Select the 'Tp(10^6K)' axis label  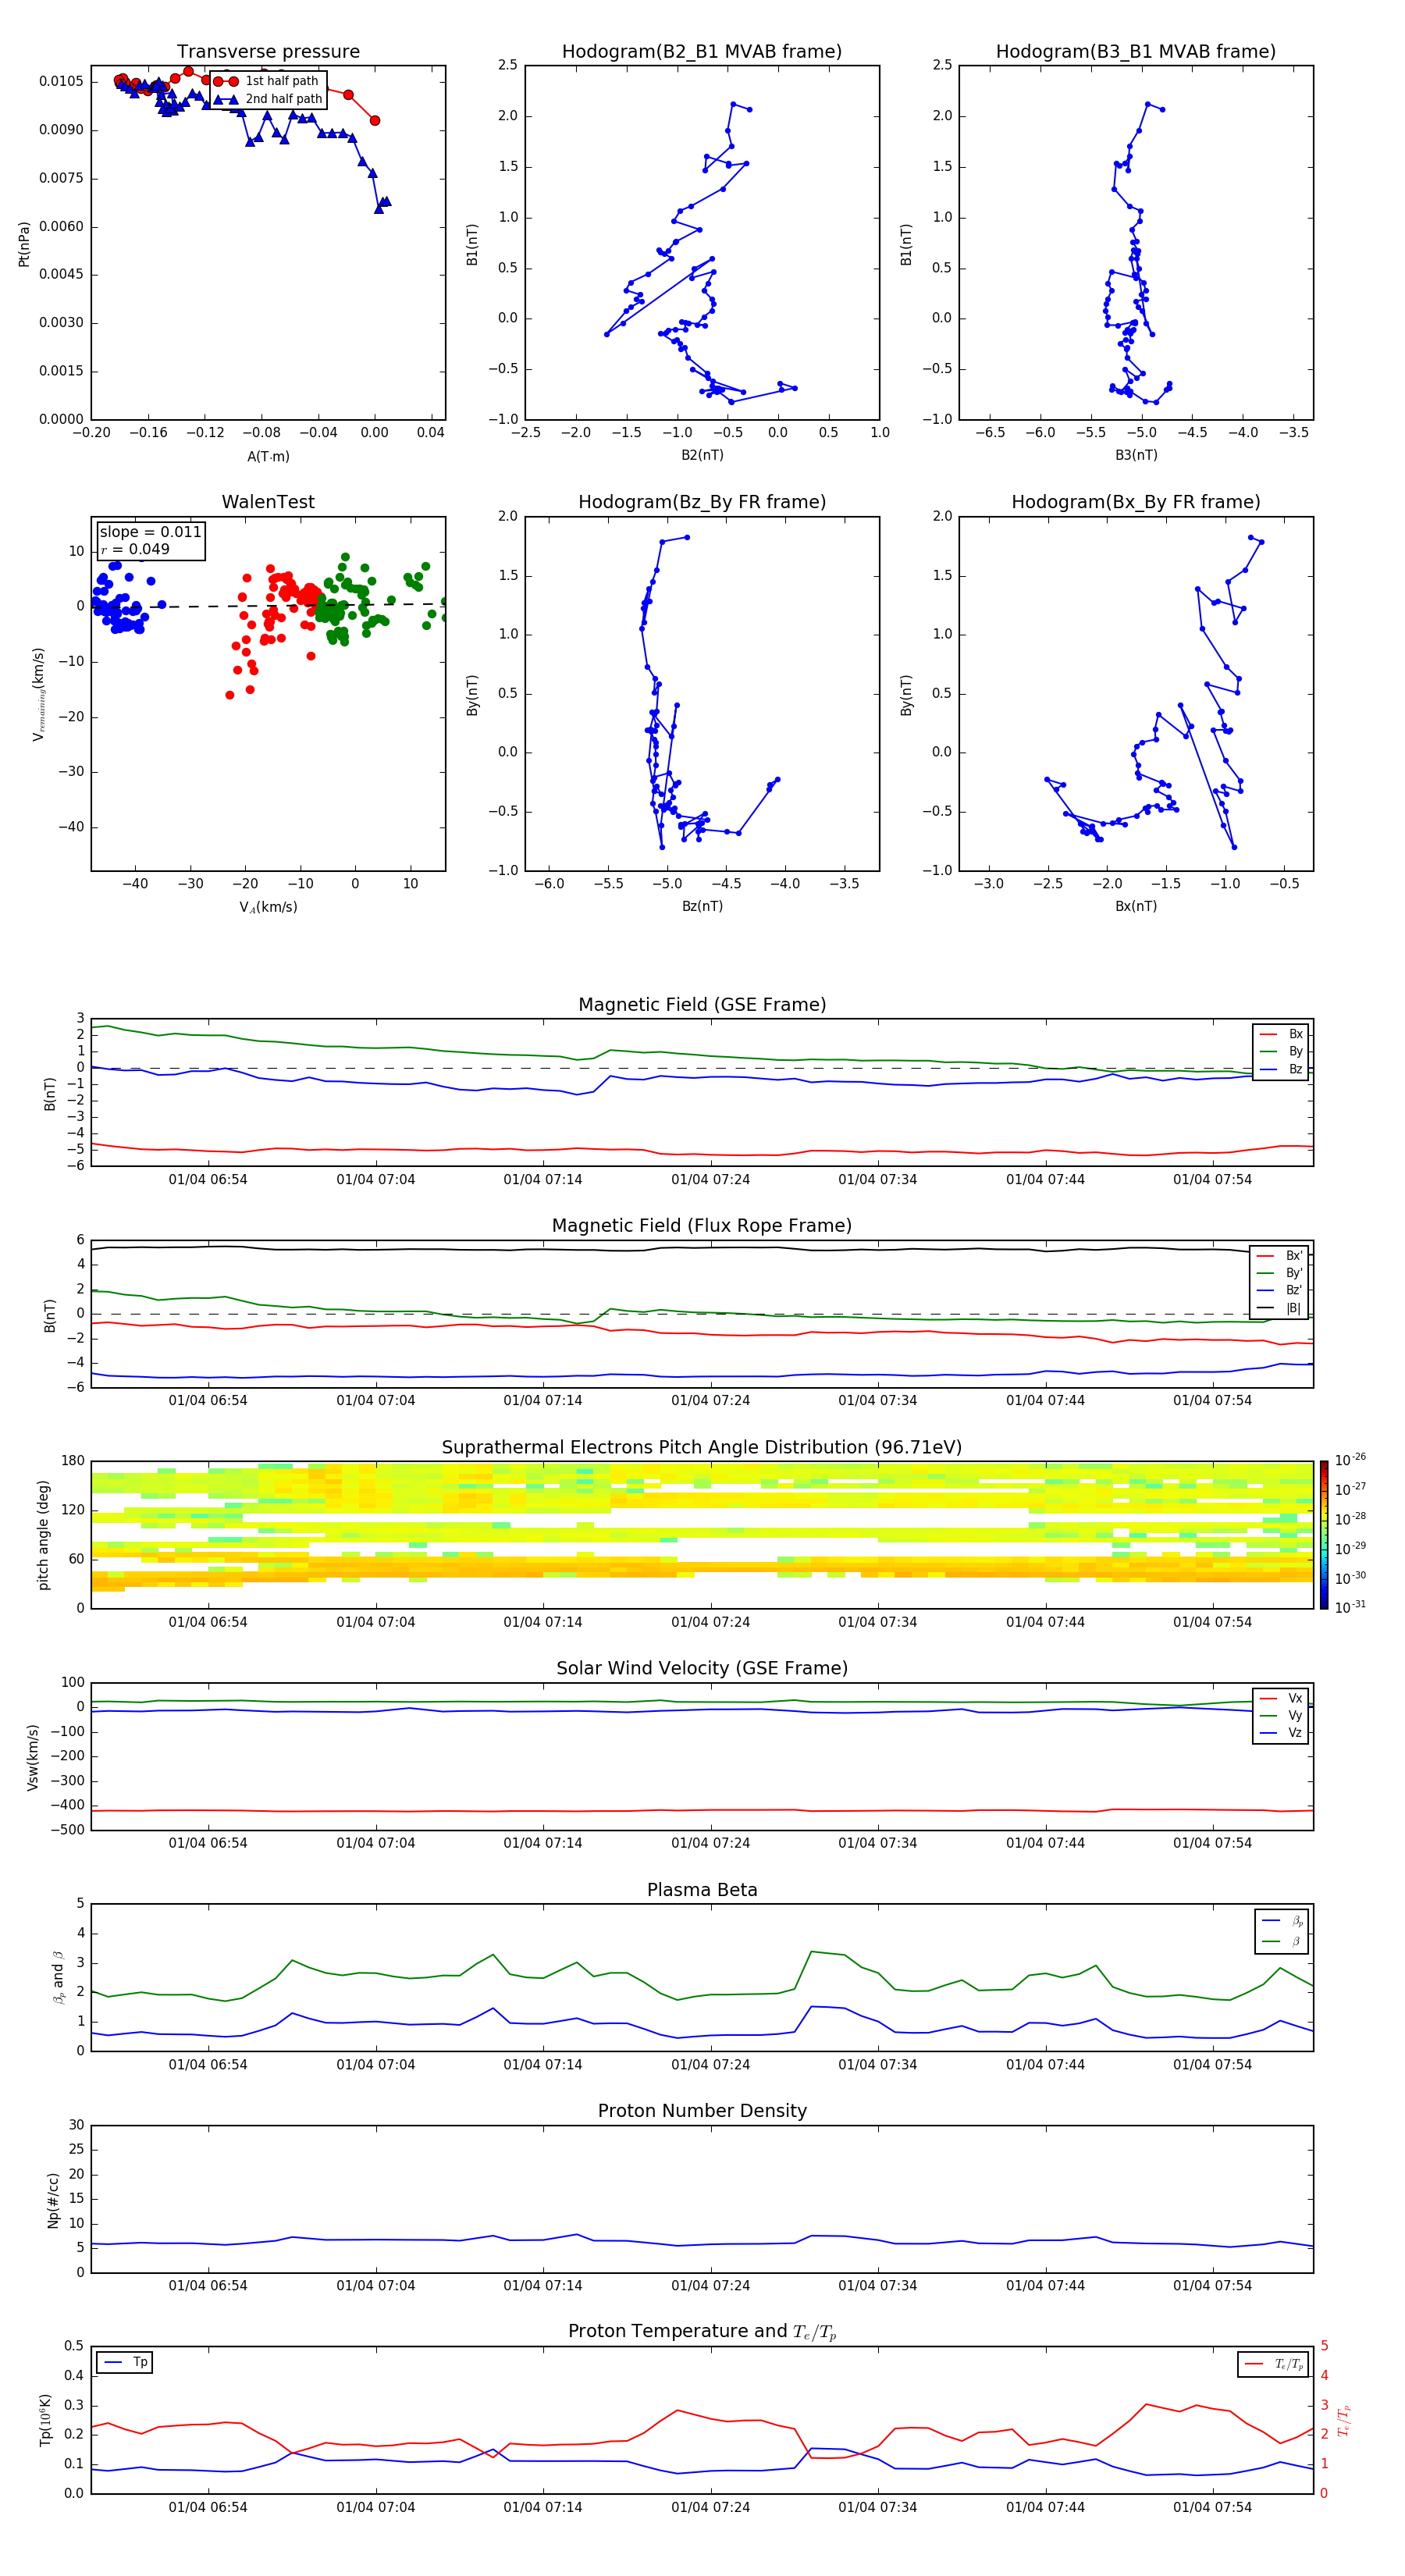(45, 2421)
